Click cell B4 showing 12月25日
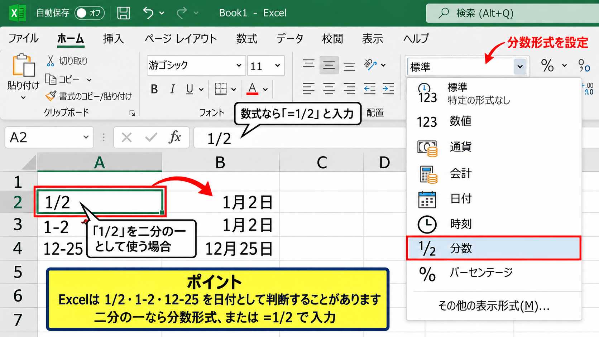 pos(220,248)
